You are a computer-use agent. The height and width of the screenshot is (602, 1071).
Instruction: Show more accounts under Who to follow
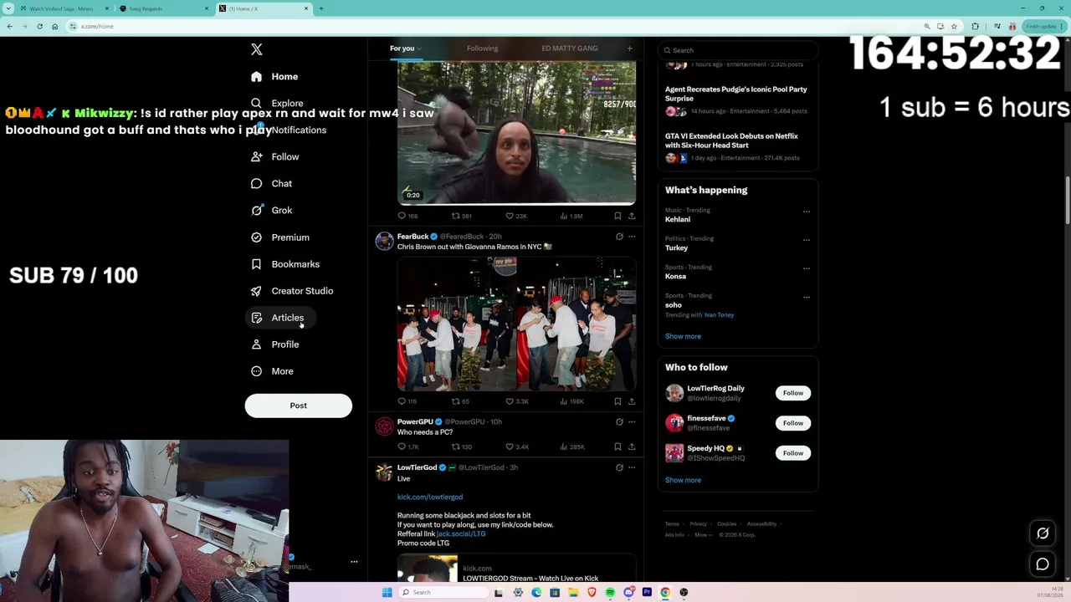click(x=683, y=480)
